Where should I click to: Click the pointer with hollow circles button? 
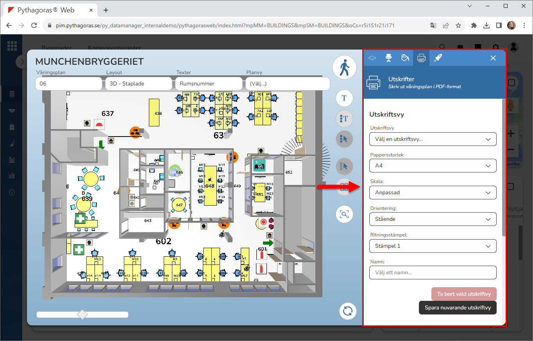(344, 166)
